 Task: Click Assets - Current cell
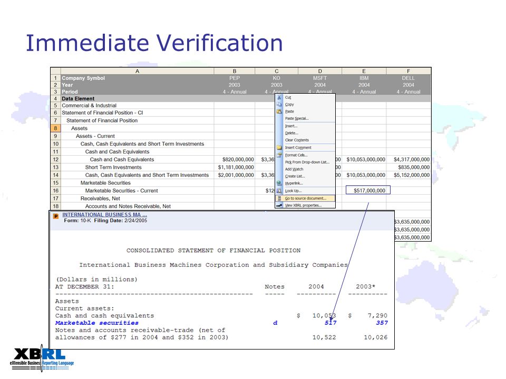(137, 136)
